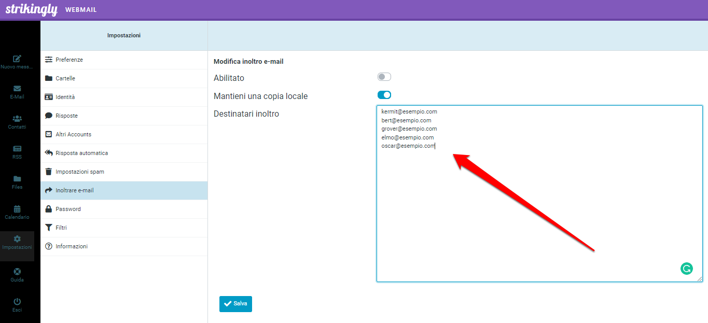Open the E-Mail envelope icon in sidebar
Viewport: 708px width, 323px height.
click(17, 89)
